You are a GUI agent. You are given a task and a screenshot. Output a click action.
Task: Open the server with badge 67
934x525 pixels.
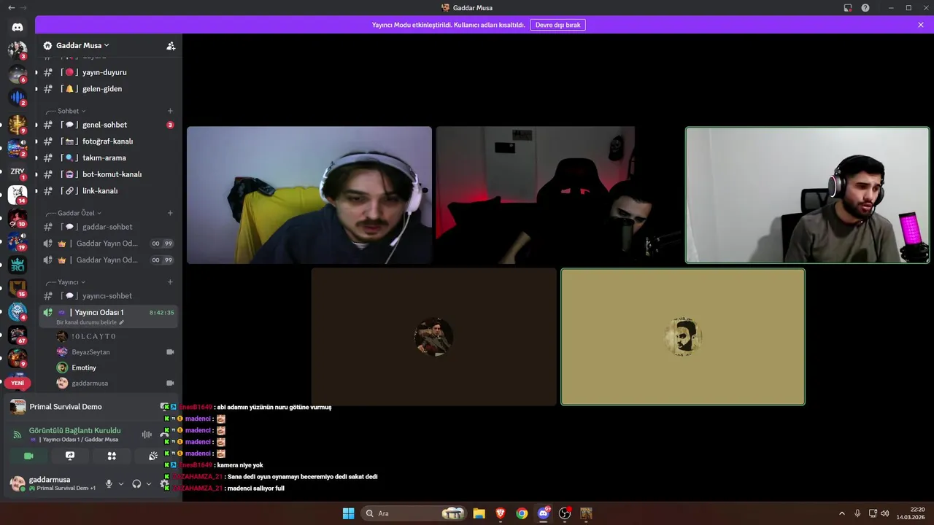click(x=18, y=335)
